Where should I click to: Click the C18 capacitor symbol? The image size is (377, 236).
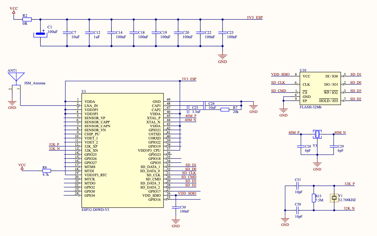pyautogui.click(x=134, y=32)
